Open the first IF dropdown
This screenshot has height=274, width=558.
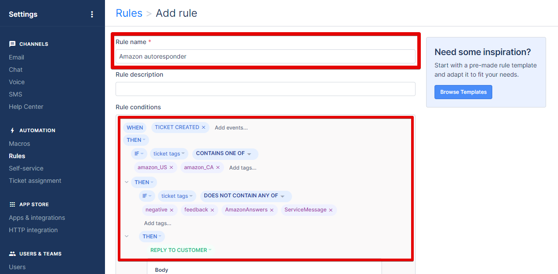[139, 154]
